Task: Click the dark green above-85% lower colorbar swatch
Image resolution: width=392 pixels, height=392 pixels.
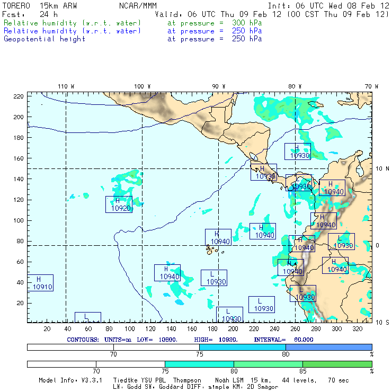Action: pyautogui.click(x=337, y=364)
